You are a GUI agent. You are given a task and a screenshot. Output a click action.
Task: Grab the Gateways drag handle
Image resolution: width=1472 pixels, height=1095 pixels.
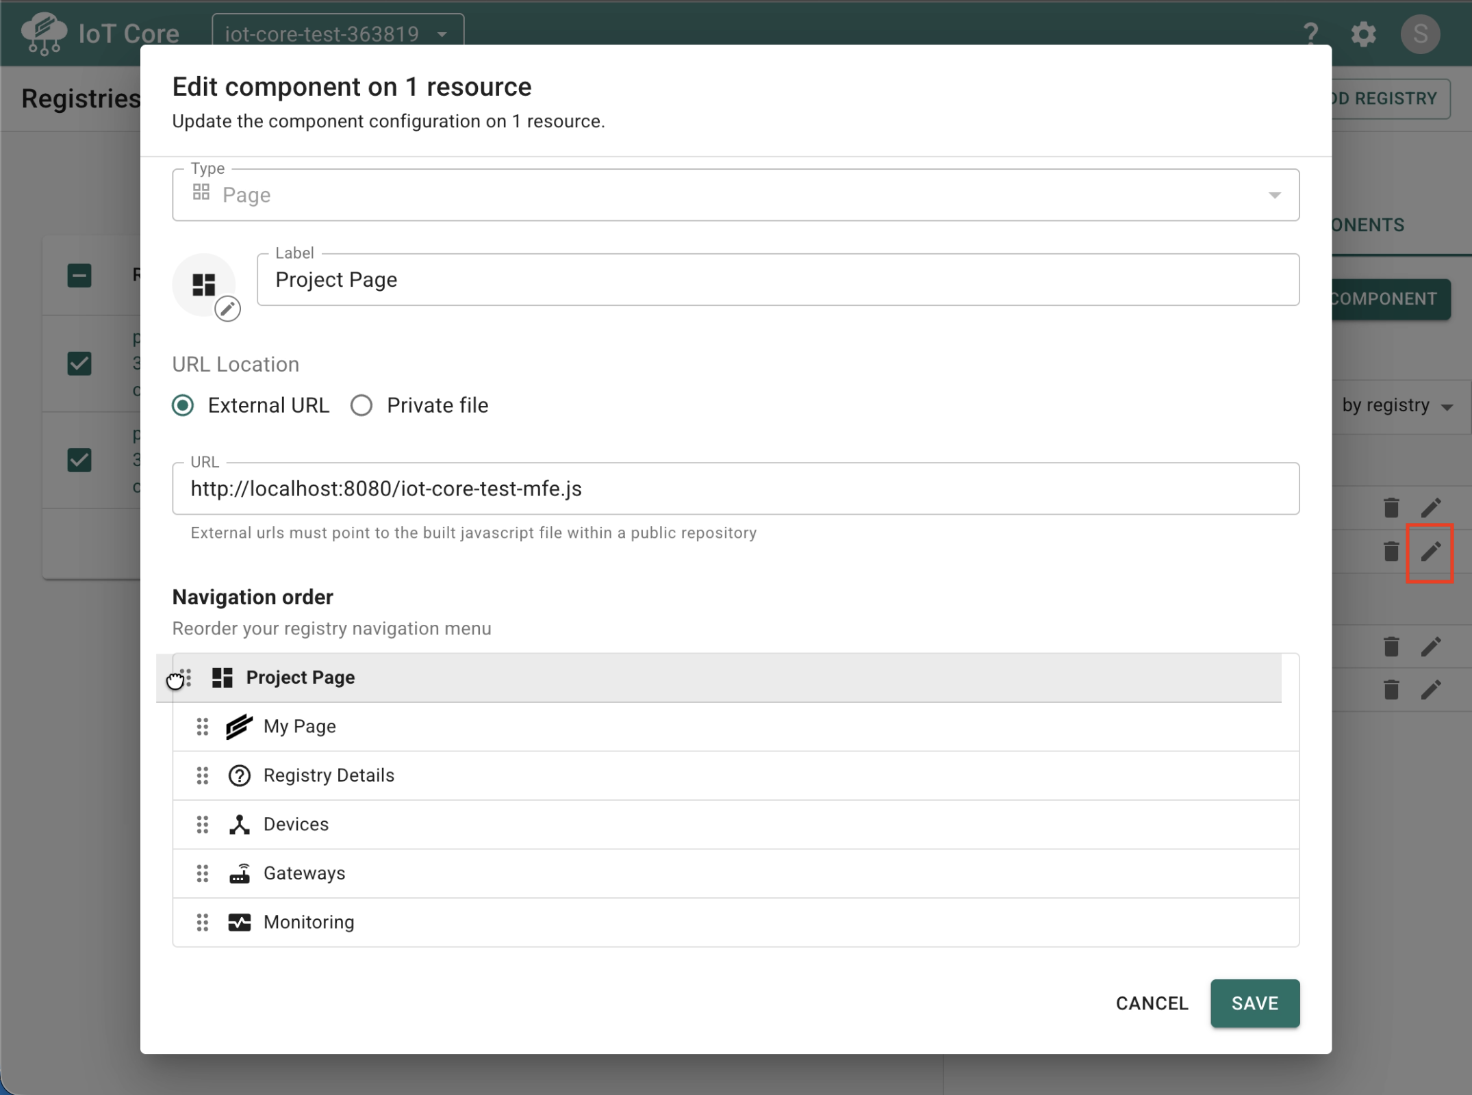pyautogui.click(x=203, y=873)
